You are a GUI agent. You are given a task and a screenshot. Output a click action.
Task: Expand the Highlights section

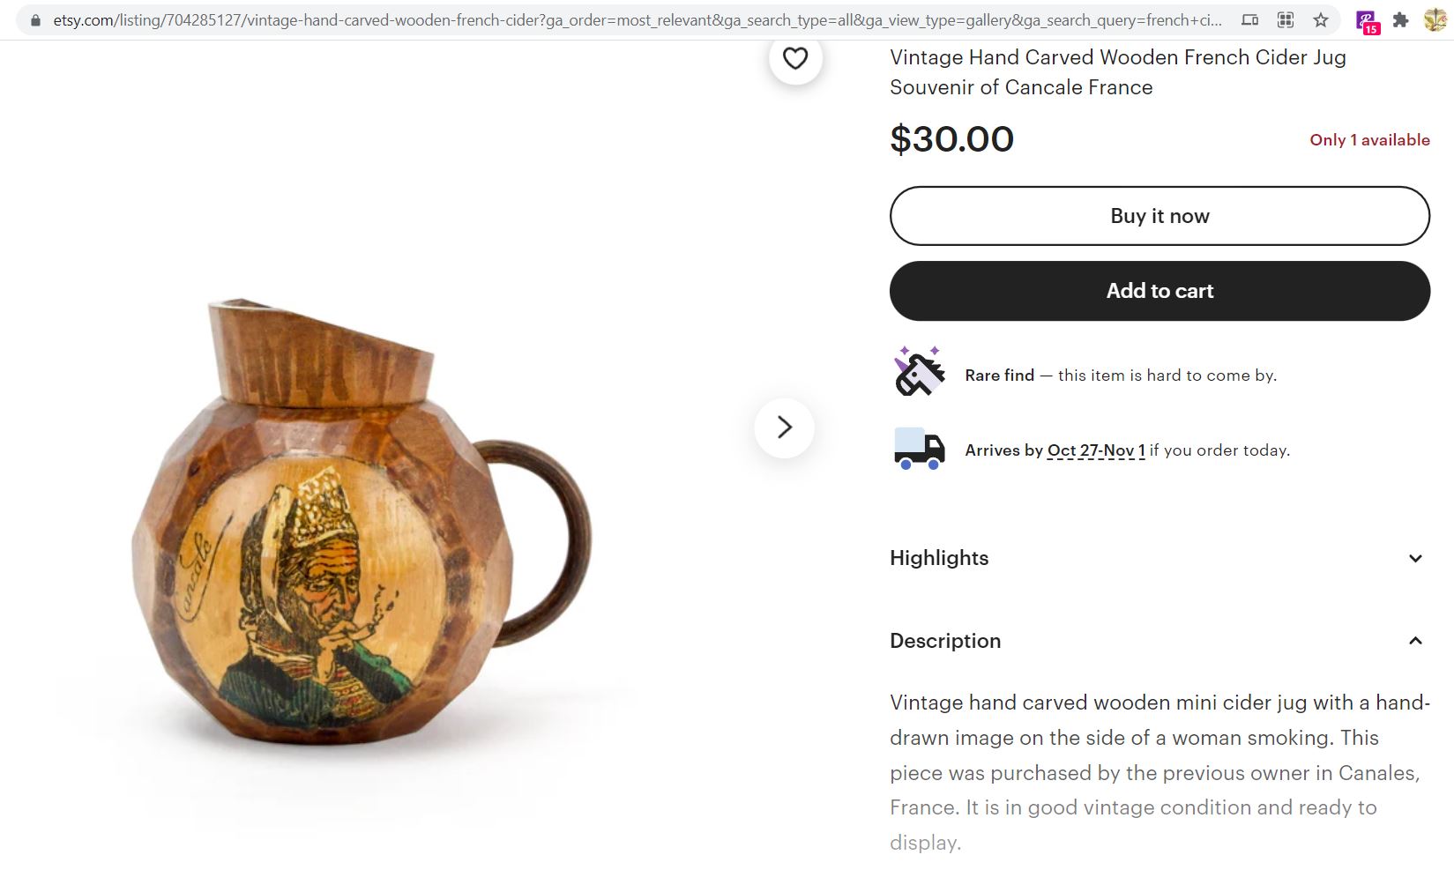click(x=1414, y=558)
